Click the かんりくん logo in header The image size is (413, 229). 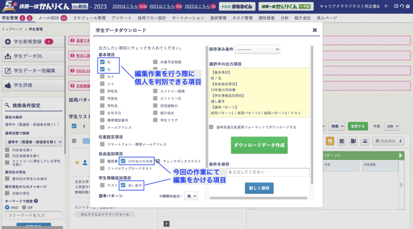pyautogui.click(x=45, y=6)
